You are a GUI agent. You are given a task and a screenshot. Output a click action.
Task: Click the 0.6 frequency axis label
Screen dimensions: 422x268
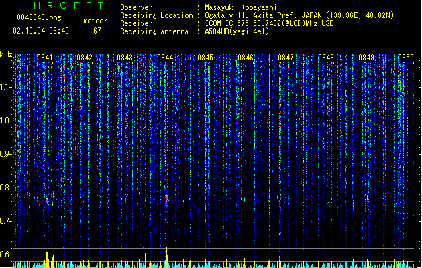pos(5,255)
